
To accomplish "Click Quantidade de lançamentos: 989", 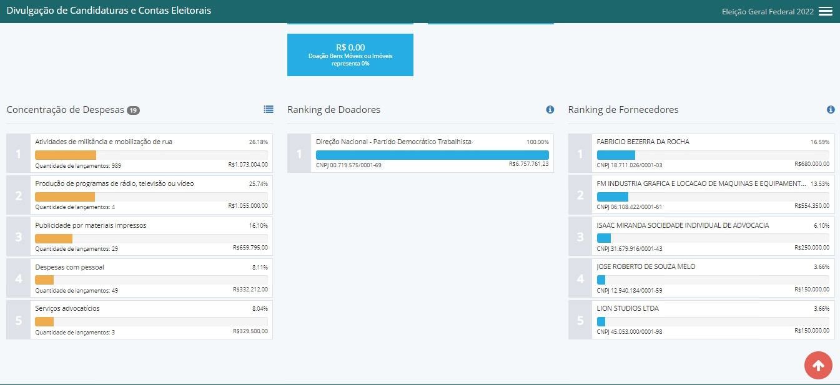I will [x=78, y=165].
